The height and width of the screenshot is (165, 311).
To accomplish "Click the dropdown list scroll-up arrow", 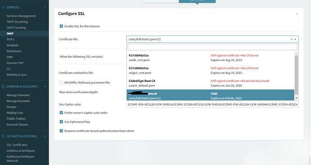I will point(296,54).
